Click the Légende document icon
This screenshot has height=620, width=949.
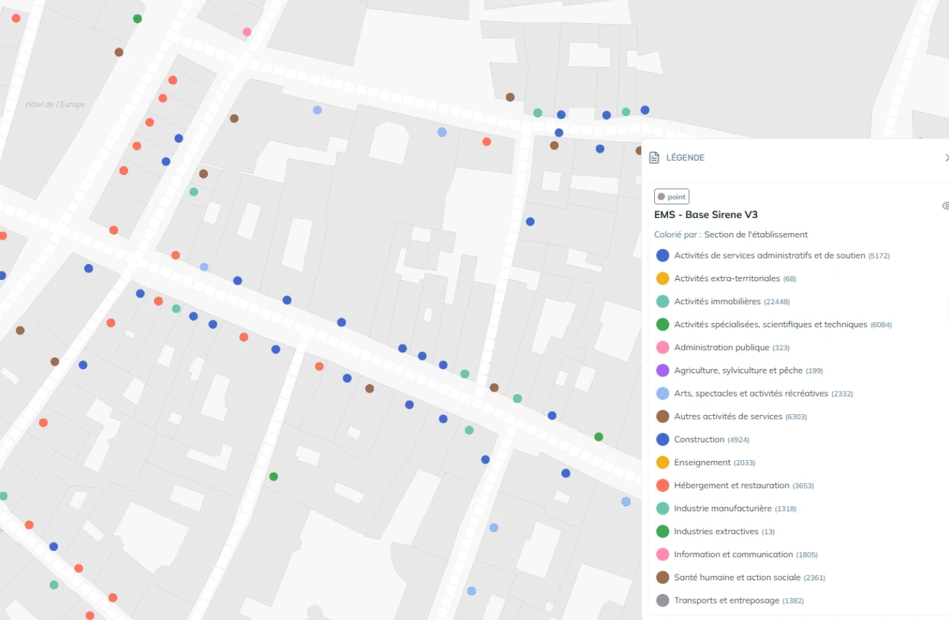[654, 158]
